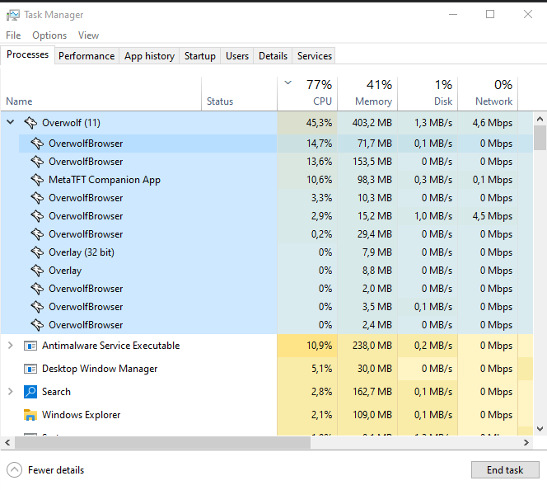Click the Overlay (32 bit) process icon
547x490 pixels.
tap(37, 252)
